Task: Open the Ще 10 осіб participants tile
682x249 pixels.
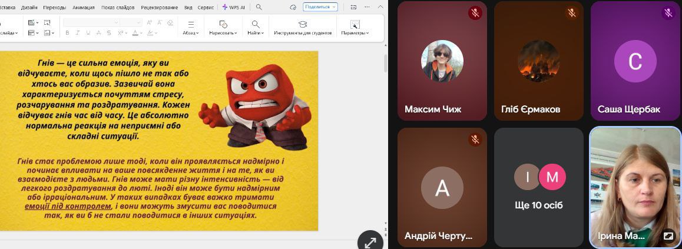Action: (x=538, y=187)
